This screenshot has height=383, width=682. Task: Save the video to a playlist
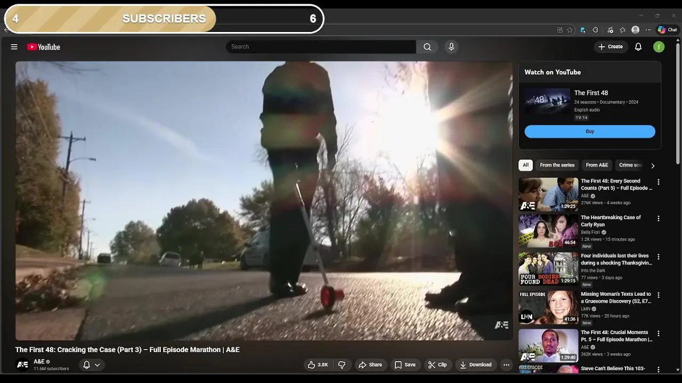[x=405, y=365]
